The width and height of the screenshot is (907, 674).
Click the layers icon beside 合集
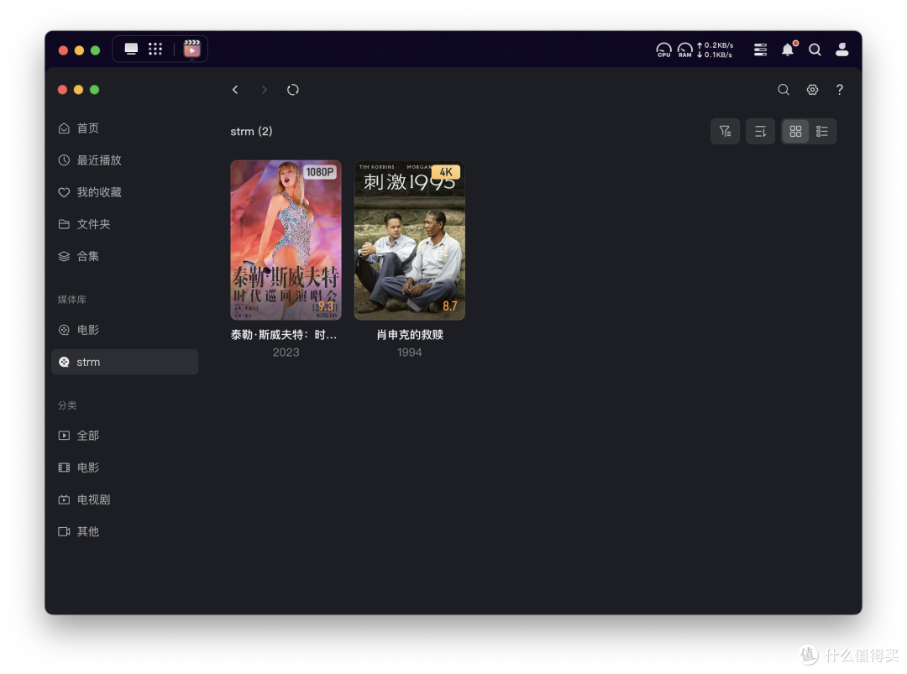[x=64, y=256]
